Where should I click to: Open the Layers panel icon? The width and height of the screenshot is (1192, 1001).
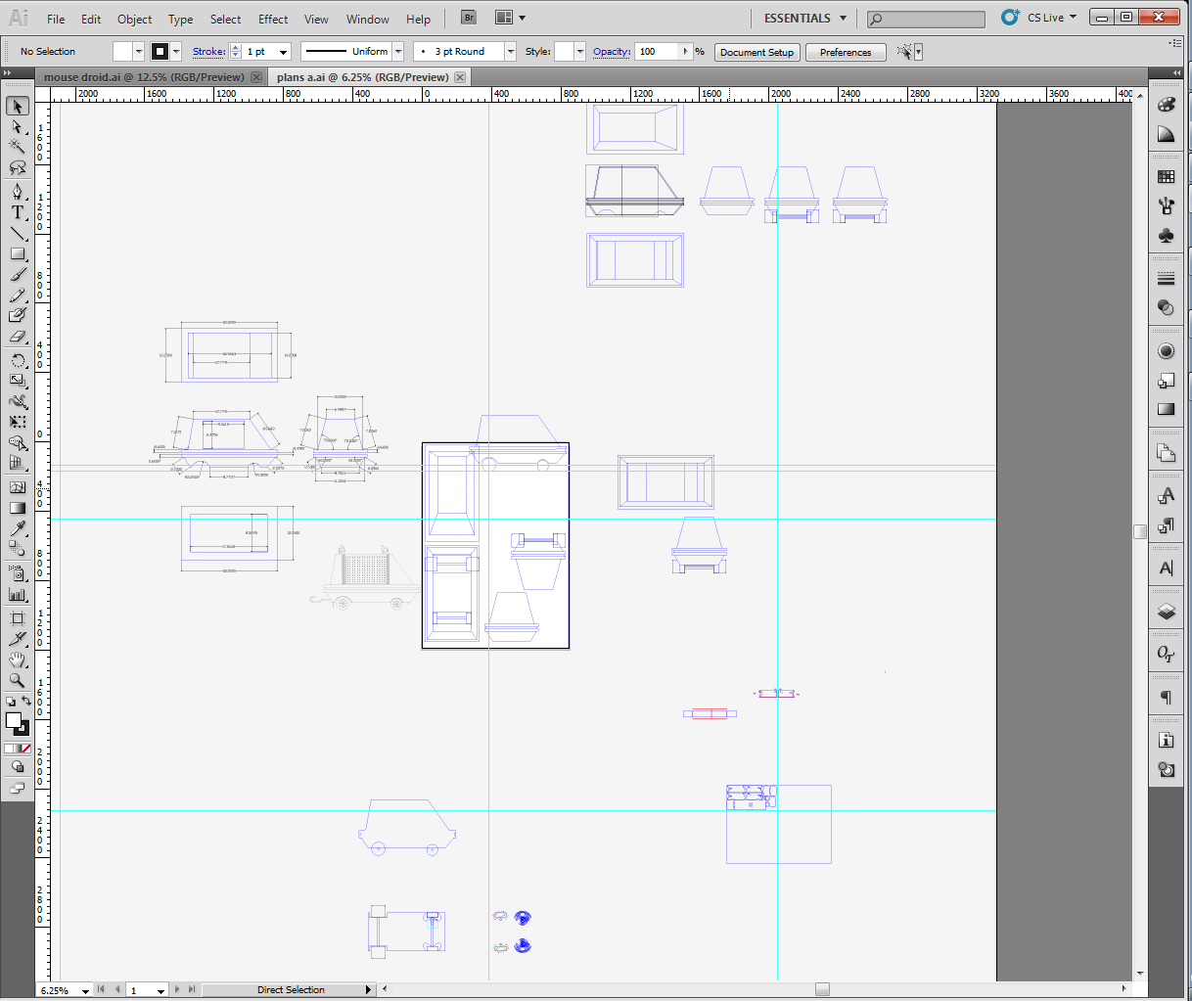[x=1166, y=612]
